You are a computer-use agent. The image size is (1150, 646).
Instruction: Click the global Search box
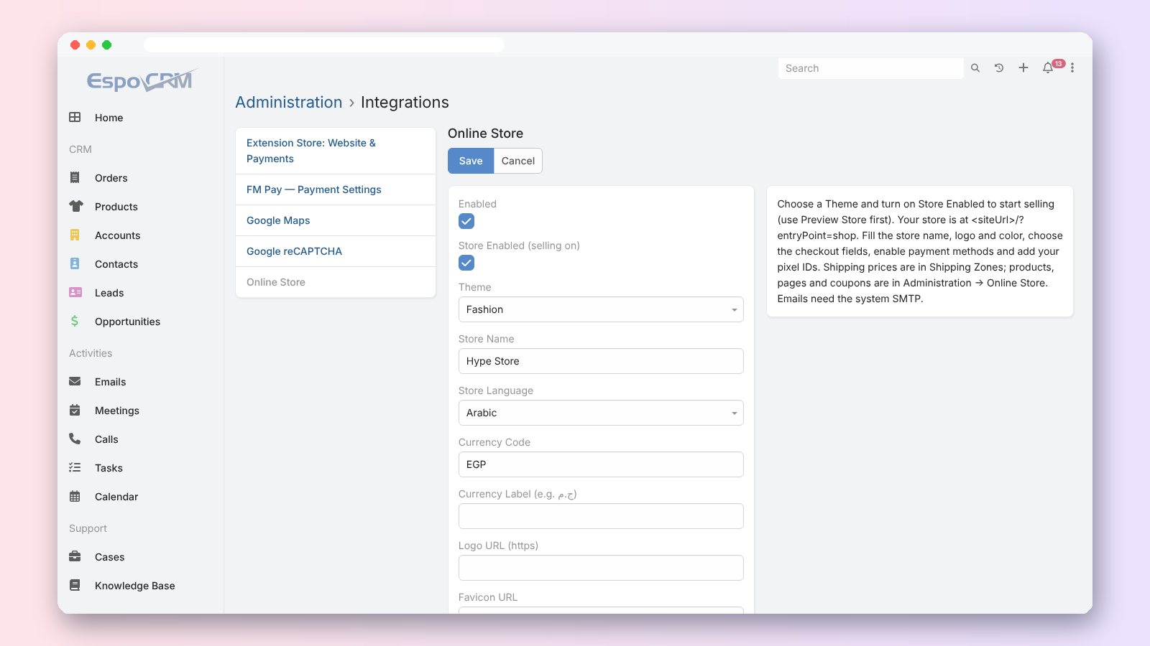pyautogui.click(x=870, y=68)
